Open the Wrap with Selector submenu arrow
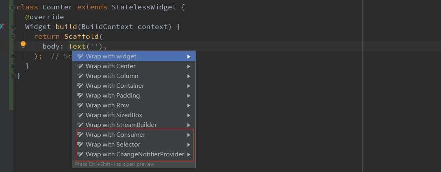 click(189, 145)
